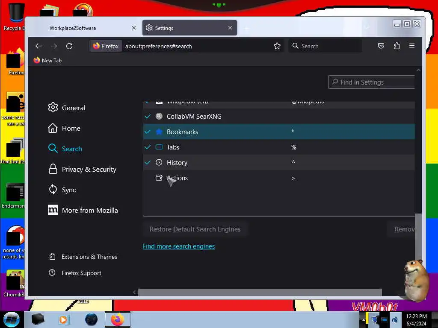Open More from Mozilla page
Viewport: 438px width, 328px height.
pos(83,210)
